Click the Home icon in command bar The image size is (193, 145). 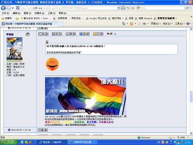coord(124,23)
